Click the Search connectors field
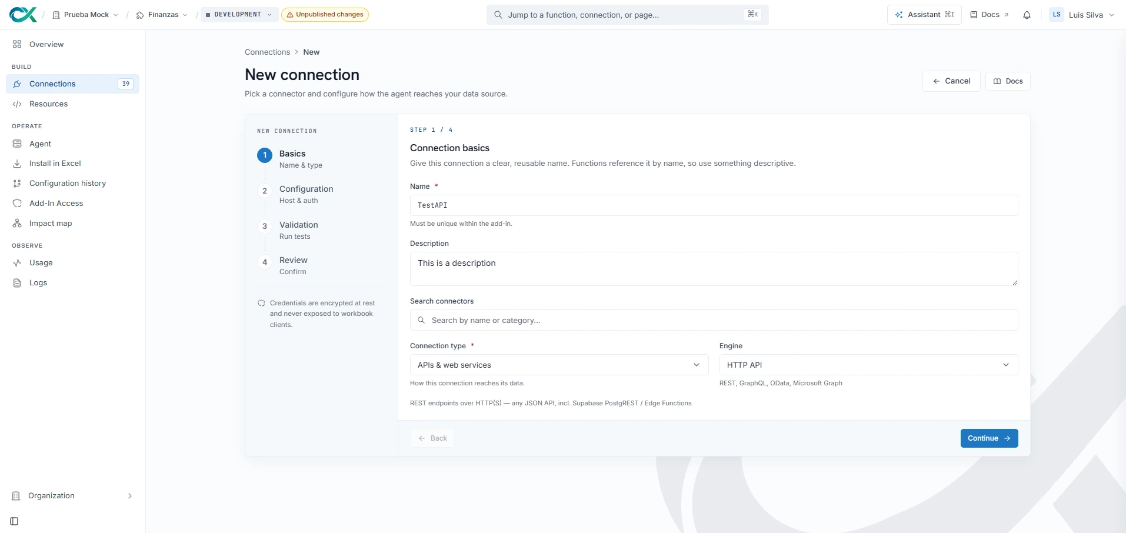This screenshot has width=1126, height=533. pyautogui.click(x=714, y=320)
